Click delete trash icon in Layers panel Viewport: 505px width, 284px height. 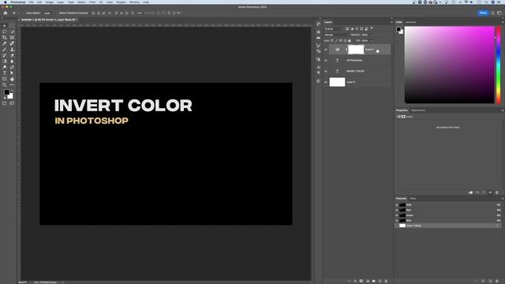pos(386,281)
